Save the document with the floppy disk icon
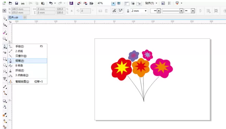 [x=16, y=3]
